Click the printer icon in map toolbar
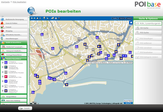 56,18
